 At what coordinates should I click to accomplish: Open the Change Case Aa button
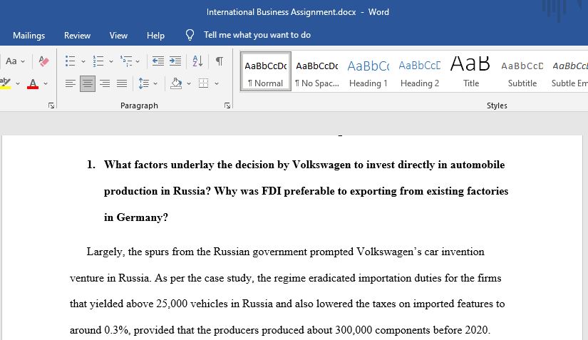point(11,61)
